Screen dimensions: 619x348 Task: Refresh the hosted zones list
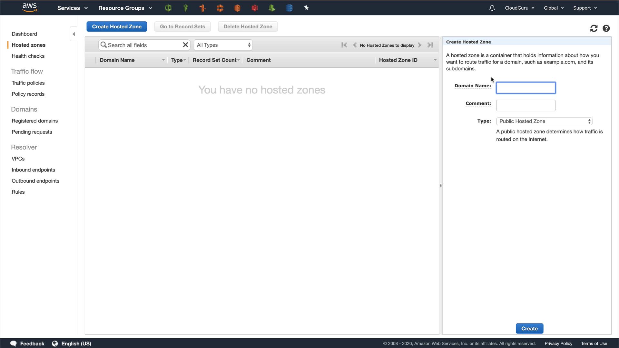click(x=594, y=28)
